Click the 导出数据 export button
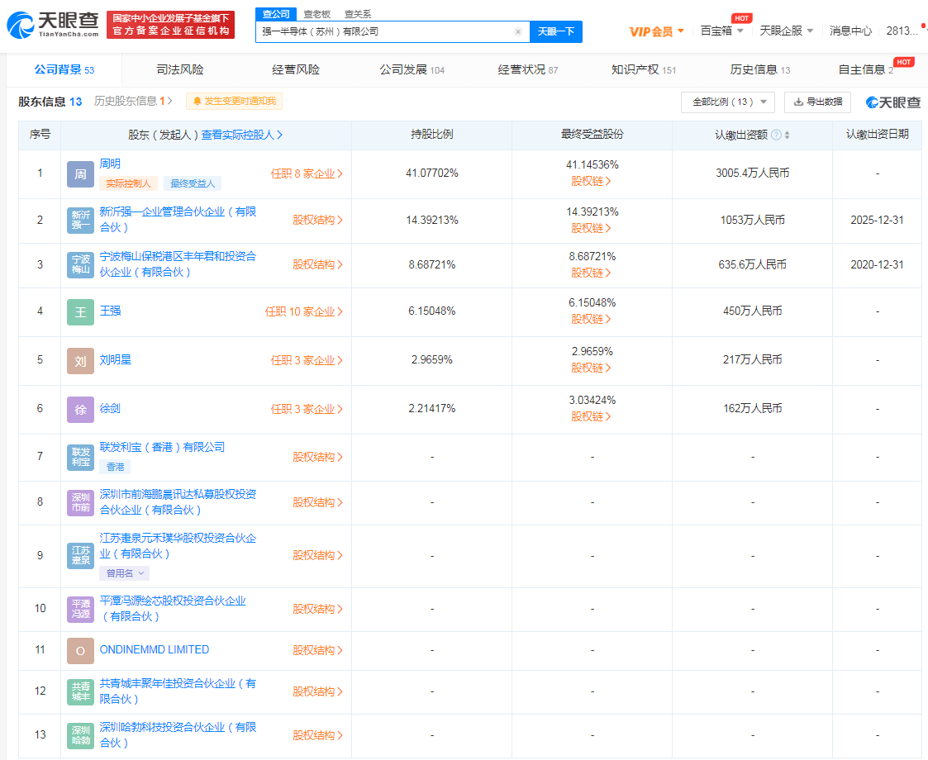The height and width of the screenshot is (760, 928). (x=817, y=102)
